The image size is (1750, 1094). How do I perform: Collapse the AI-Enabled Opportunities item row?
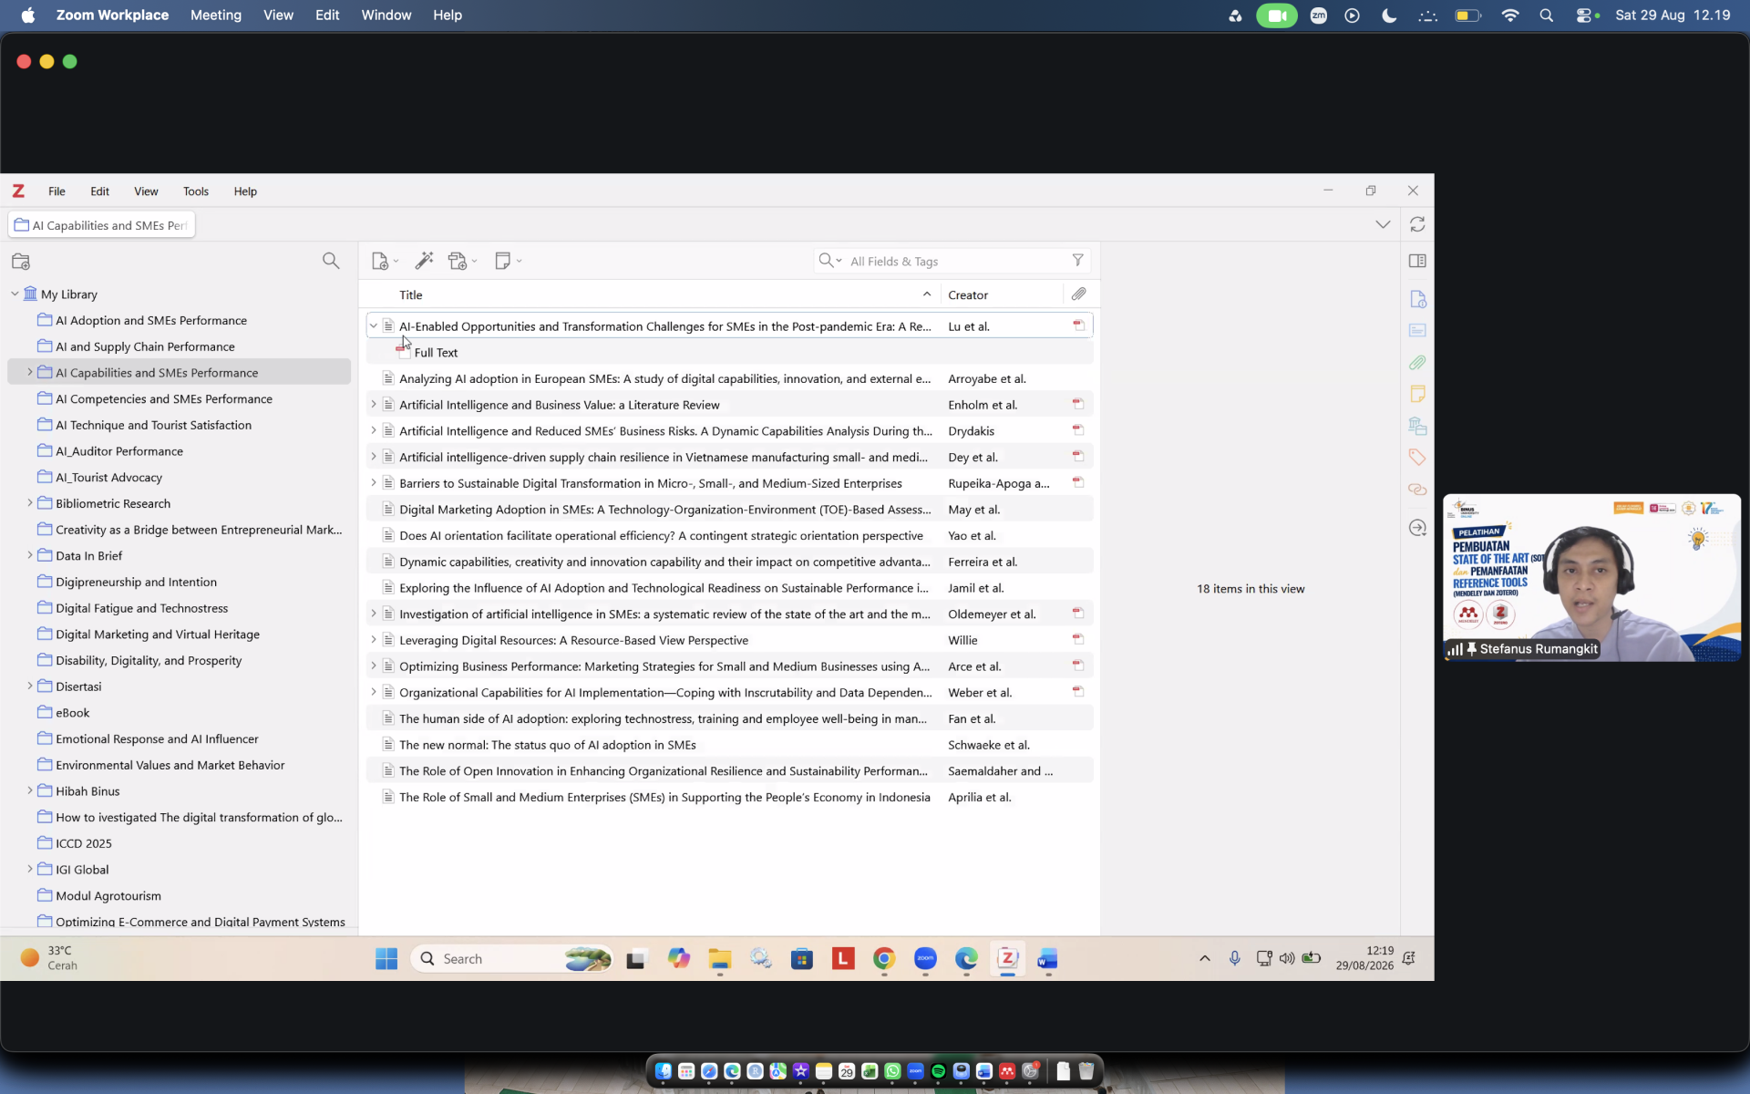tap(373, 325)
